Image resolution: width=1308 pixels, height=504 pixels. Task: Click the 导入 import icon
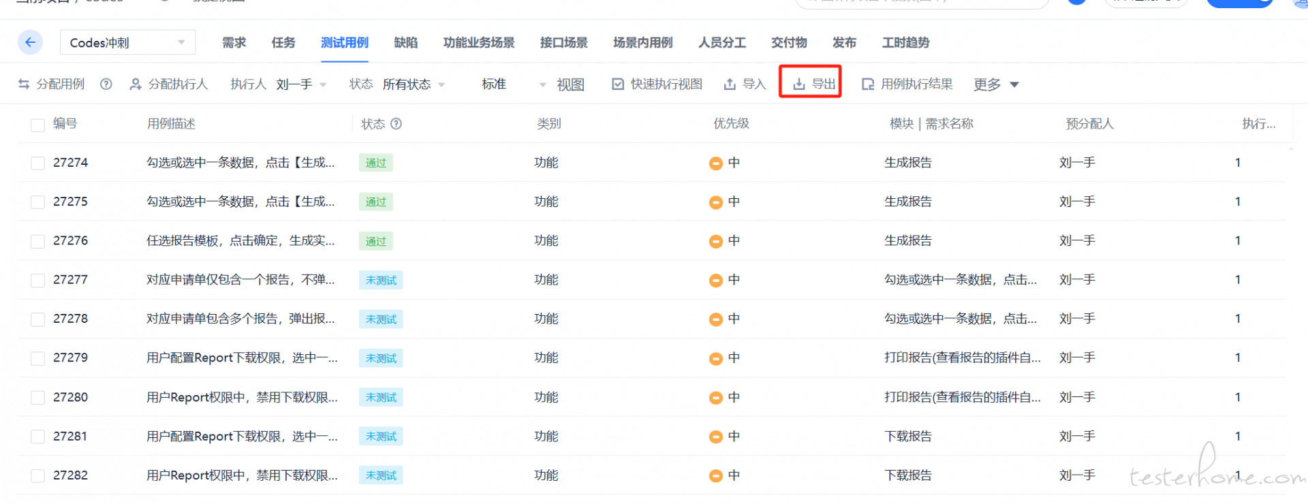(730, 84)
